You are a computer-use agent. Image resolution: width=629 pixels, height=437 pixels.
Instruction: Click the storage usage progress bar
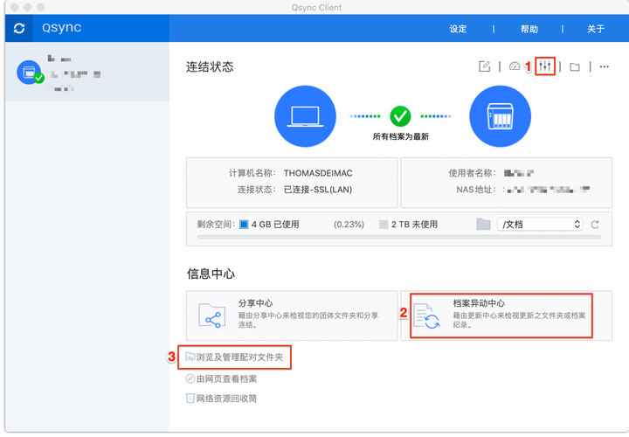tap(399, 237)
